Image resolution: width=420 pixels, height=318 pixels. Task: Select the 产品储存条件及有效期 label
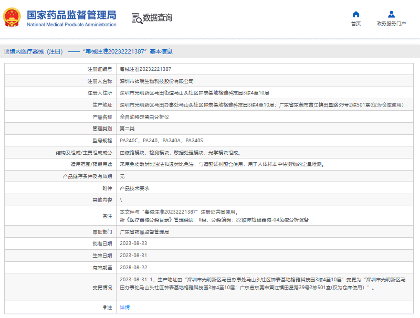[87, 176]
